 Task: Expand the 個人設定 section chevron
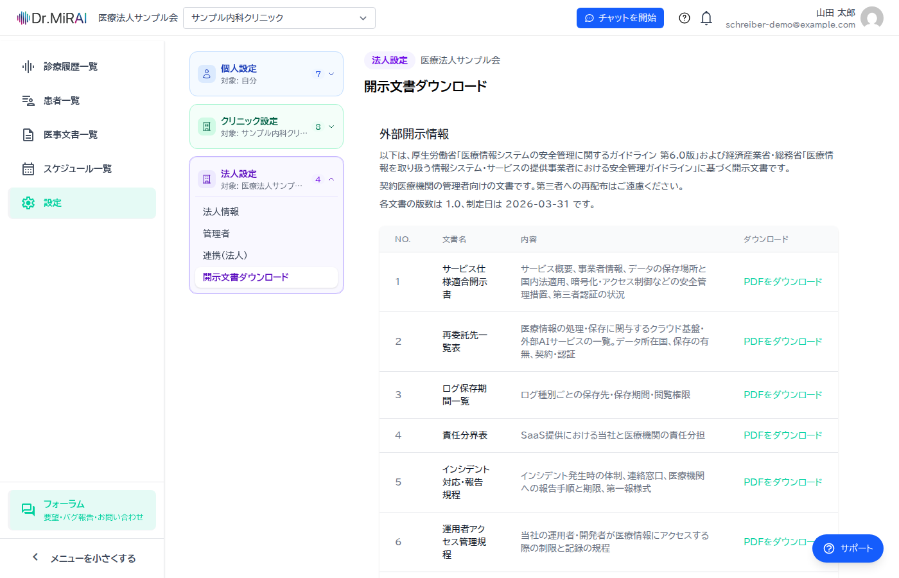(331, 74)
